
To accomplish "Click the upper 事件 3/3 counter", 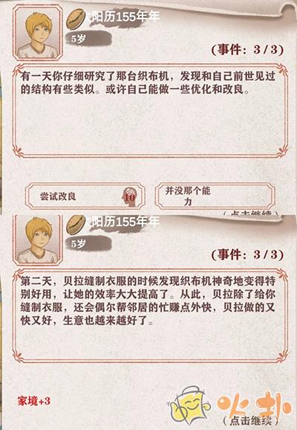I will click(x=247, y=50).
